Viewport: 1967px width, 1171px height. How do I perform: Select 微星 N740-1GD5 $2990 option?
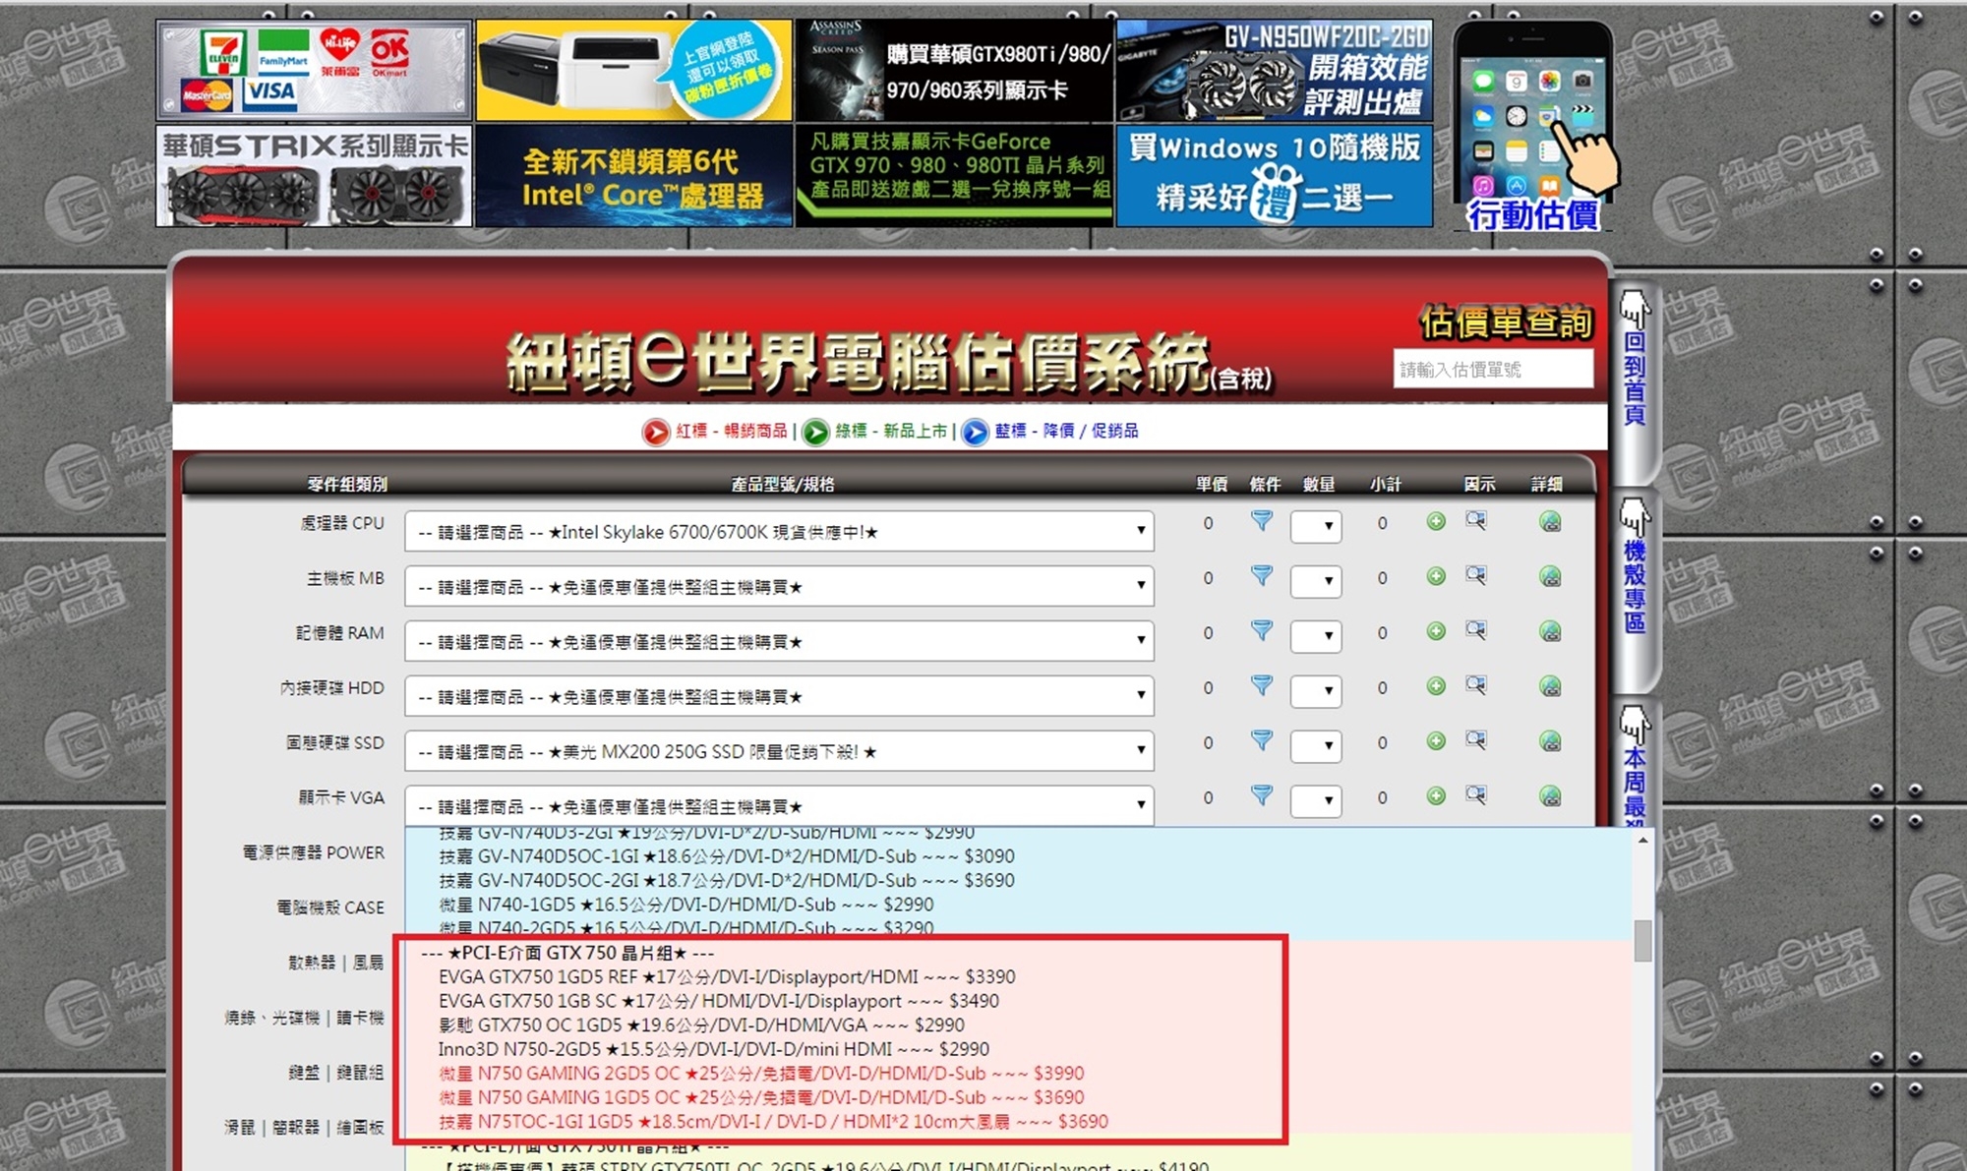coord(686,905)
